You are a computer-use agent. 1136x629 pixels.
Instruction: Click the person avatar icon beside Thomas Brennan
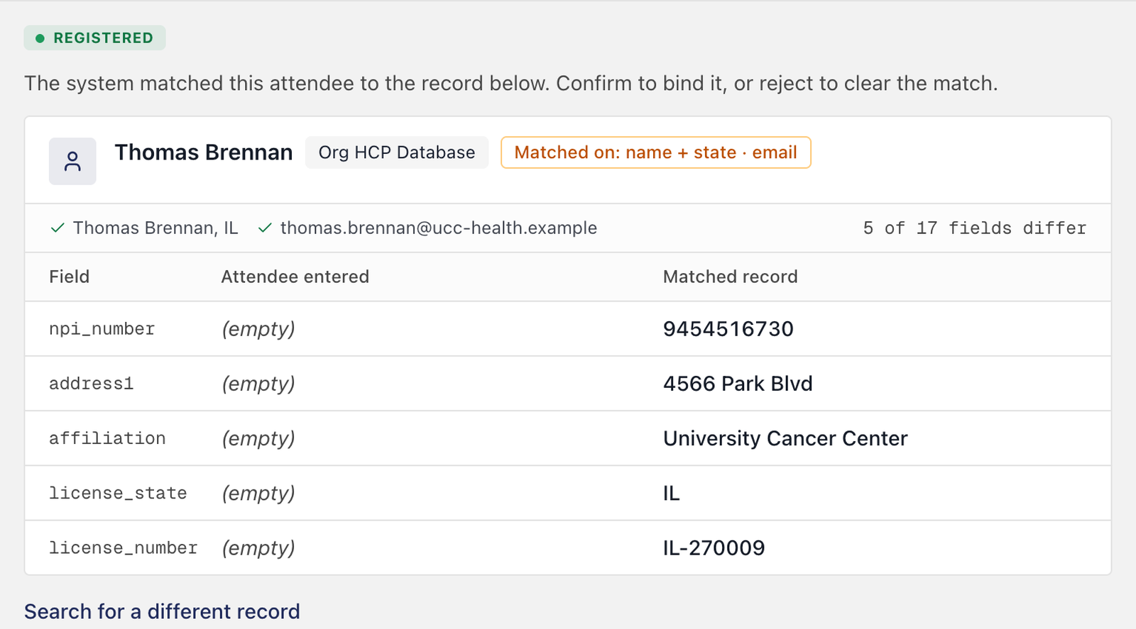click(x=72, y=161)
